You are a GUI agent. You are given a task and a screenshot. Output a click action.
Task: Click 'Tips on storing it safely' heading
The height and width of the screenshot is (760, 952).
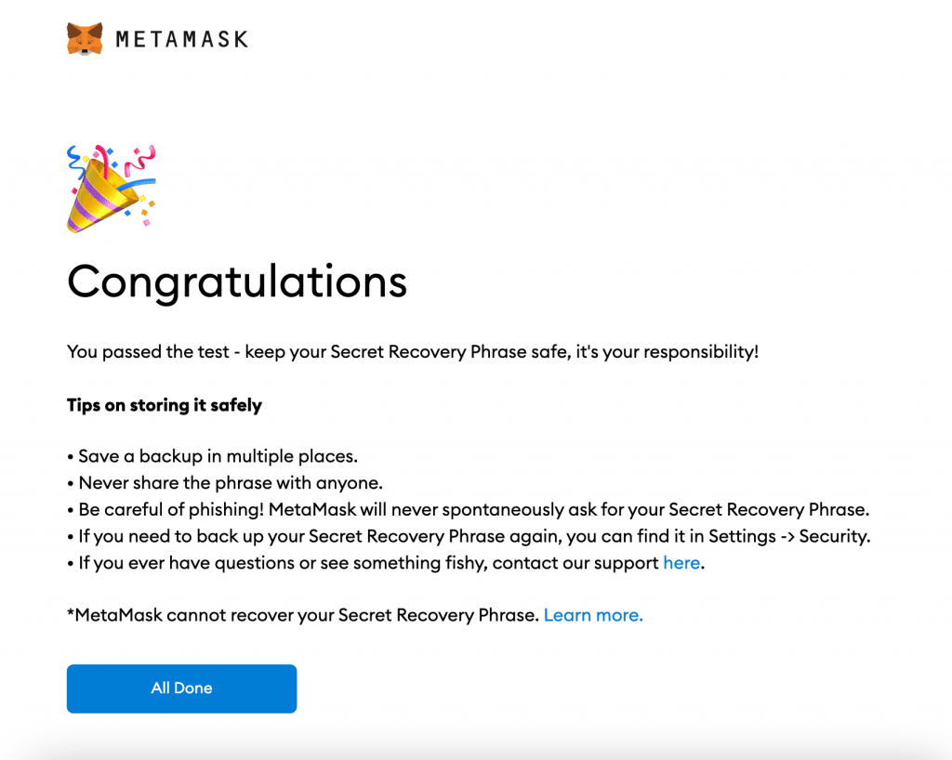click(x=165, y=405)
